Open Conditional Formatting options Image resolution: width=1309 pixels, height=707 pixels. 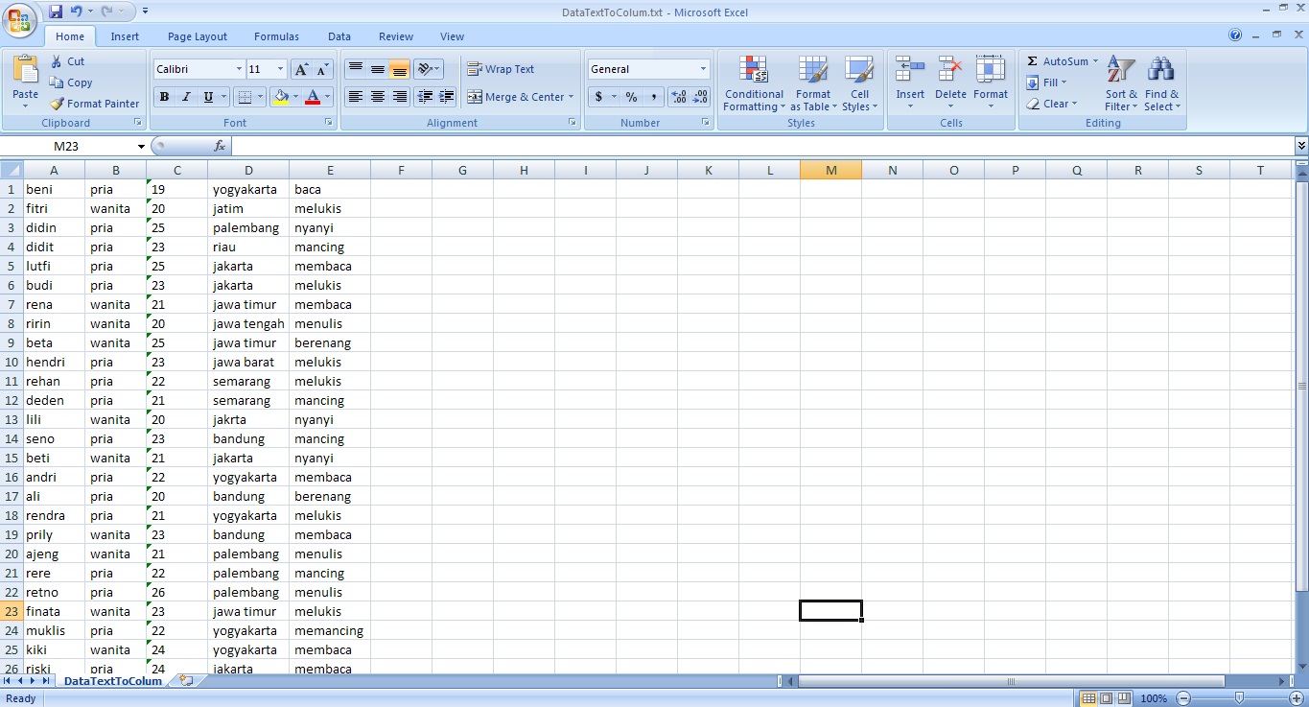(754, 83)
